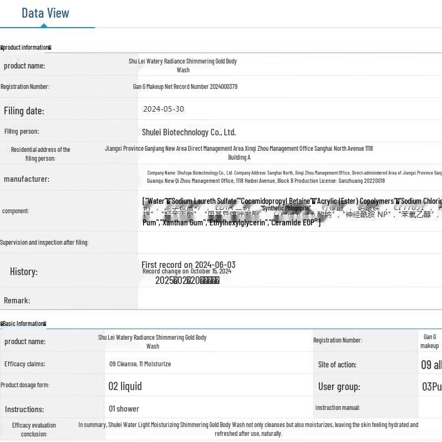Image resolution: width=442 pixels, height=442 pixels.
Task: Click filing date value 2024-05-30
Action: click(x=164, y=109)
